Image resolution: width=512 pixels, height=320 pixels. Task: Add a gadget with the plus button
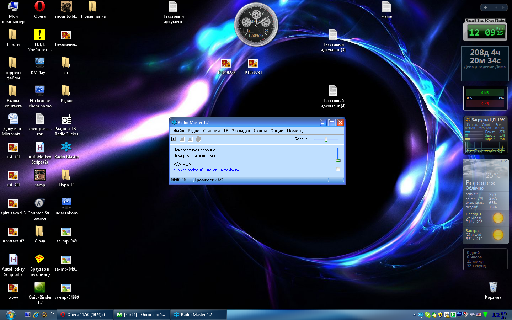(x=485, y=7)
